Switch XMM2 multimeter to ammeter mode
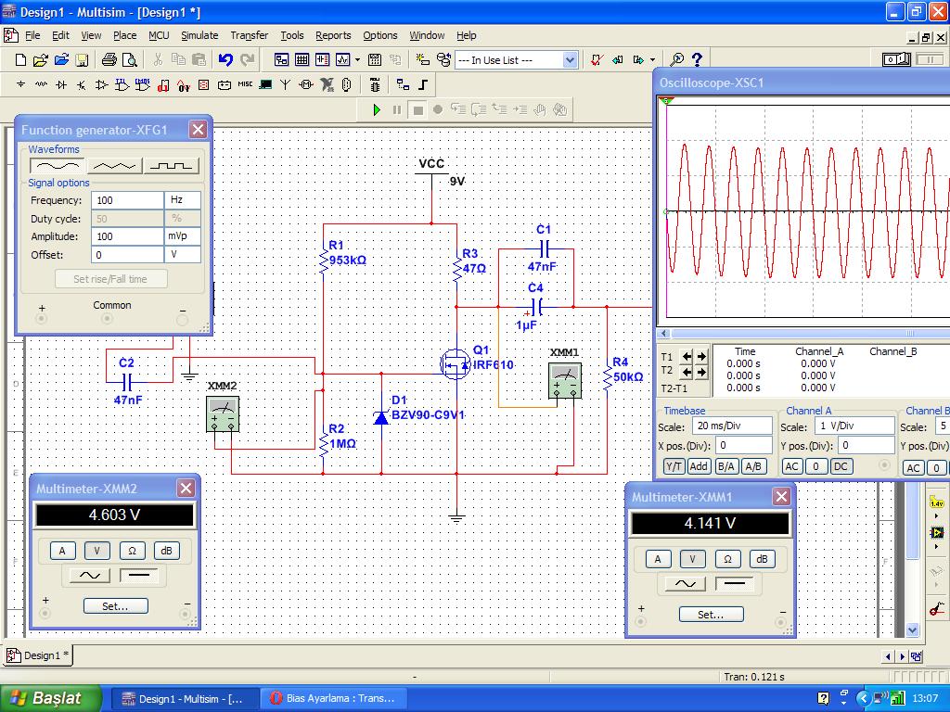Viewport: 950px width, 712px height. pyautogui.click(x=62, y=551)
